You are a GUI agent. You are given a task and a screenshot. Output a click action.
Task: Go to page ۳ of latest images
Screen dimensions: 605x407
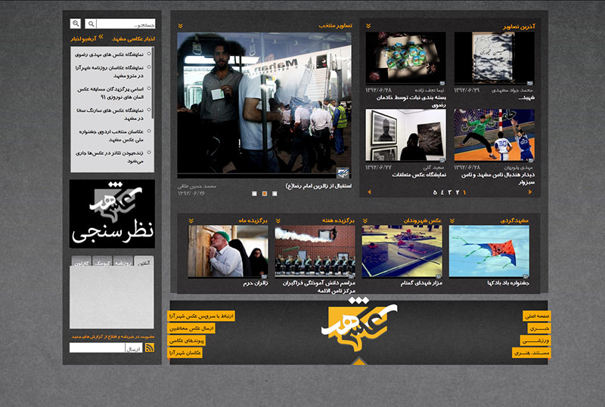(449, 193)
